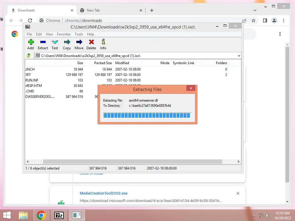Open the View menu

(49, 34)
